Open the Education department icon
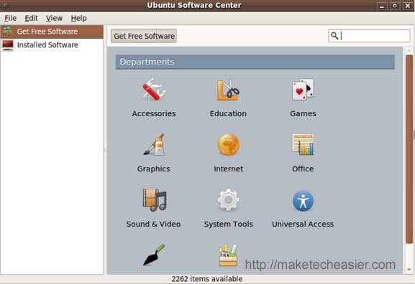The width and height of the screenshot is (415, 284). (228, 90)
